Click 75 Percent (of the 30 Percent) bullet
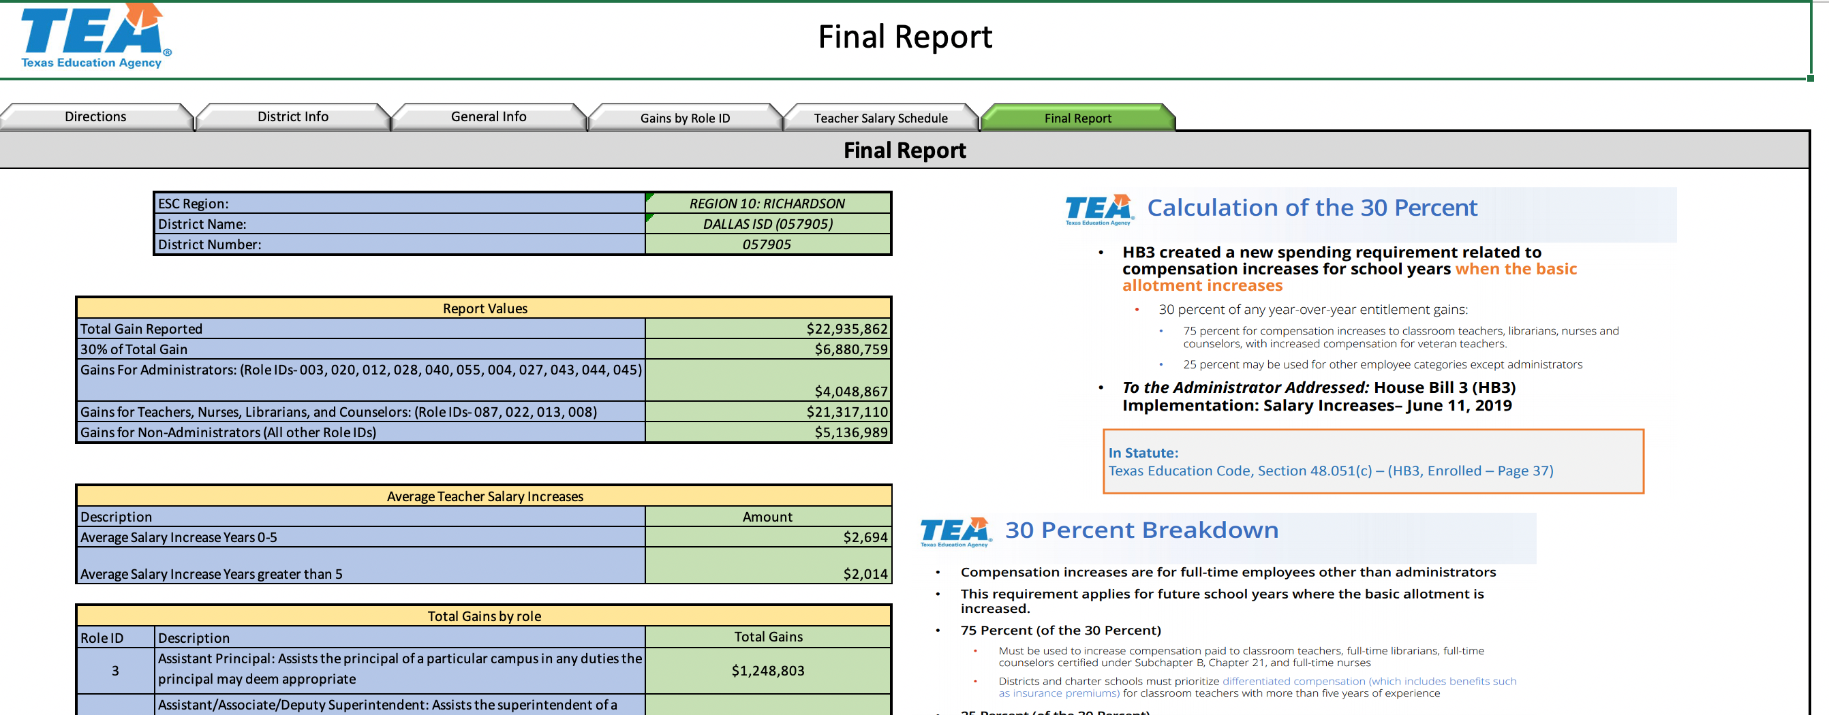 (x=1061, y=630)
